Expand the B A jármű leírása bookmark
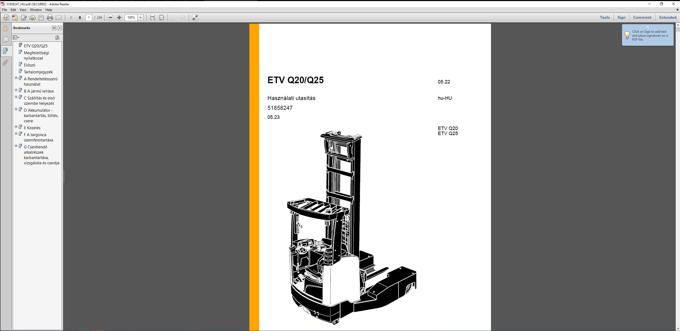 click(16, 90)
